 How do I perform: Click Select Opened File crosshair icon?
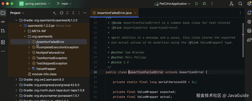tap(61, 13)
